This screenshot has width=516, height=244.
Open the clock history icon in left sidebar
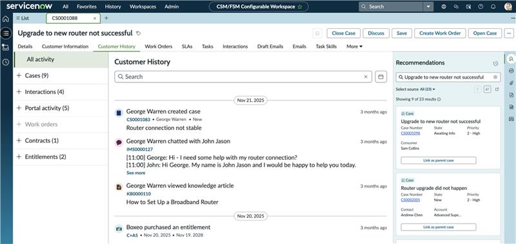point(6,62)
